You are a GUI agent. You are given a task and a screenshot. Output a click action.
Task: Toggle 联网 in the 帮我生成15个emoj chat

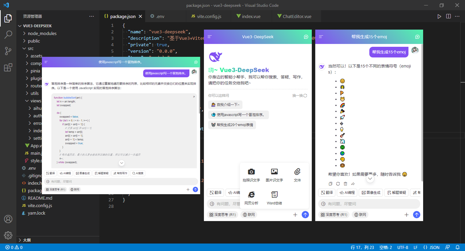[x=360, y=215]
